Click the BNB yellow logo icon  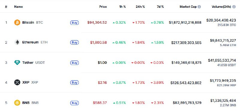pos(17,103)
